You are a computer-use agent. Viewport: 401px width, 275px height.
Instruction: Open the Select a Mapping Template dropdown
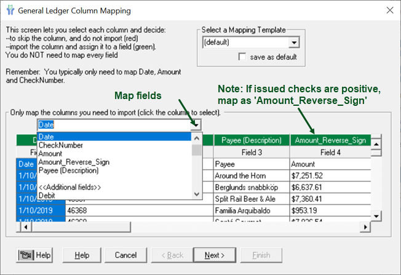coord(294,42)
